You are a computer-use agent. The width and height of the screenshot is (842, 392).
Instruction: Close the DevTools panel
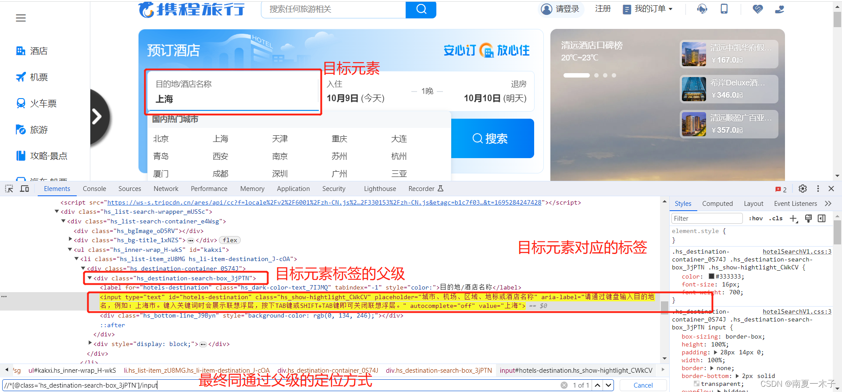pyautogui.click(x=831, y=189)
